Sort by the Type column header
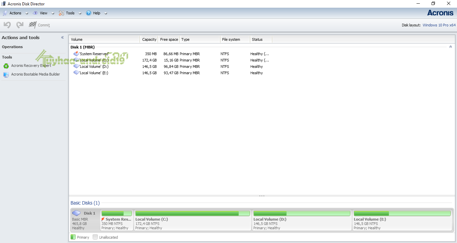 pyautogui.click(x=200, y=39)
